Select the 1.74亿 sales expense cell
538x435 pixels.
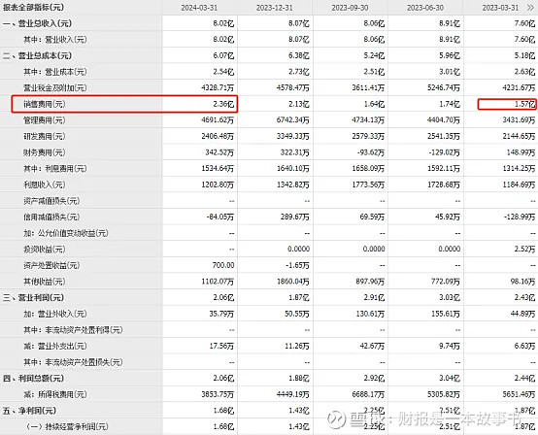(450, 104)
